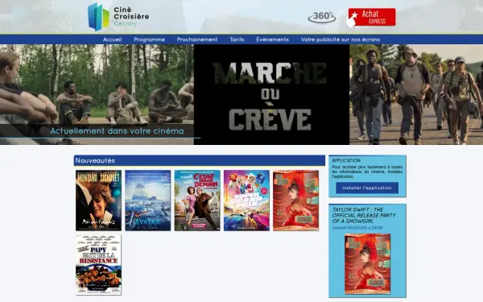483x302 pixels.
Task: Click the Ciné Croisière Cernay logo
Action: (118, 17)
